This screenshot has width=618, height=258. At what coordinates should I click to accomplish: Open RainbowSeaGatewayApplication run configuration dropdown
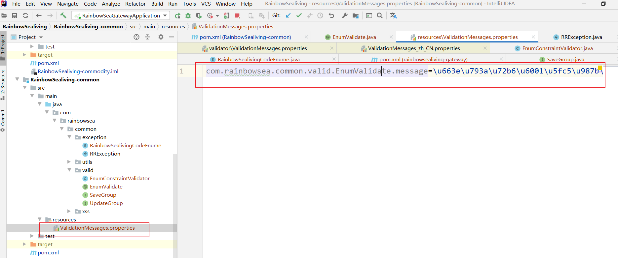point(121,15)
